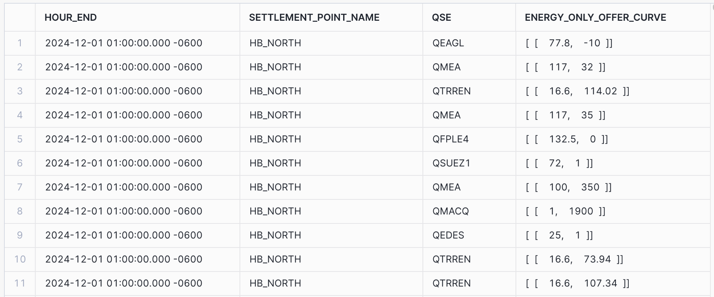This screenshot has height=297, width=714.
Task: Click the QFPLE4 cell
Action: [450, 139]
